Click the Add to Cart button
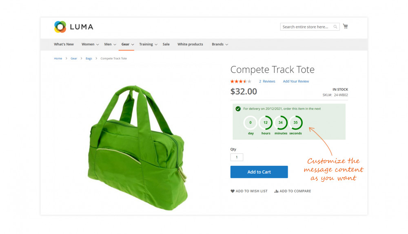This screenshot has height=234, width=408. click(x=259, y=172)
